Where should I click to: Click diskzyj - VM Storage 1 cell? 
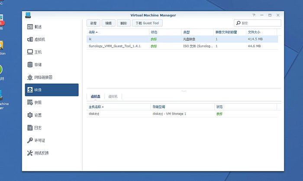coord(169,114)
